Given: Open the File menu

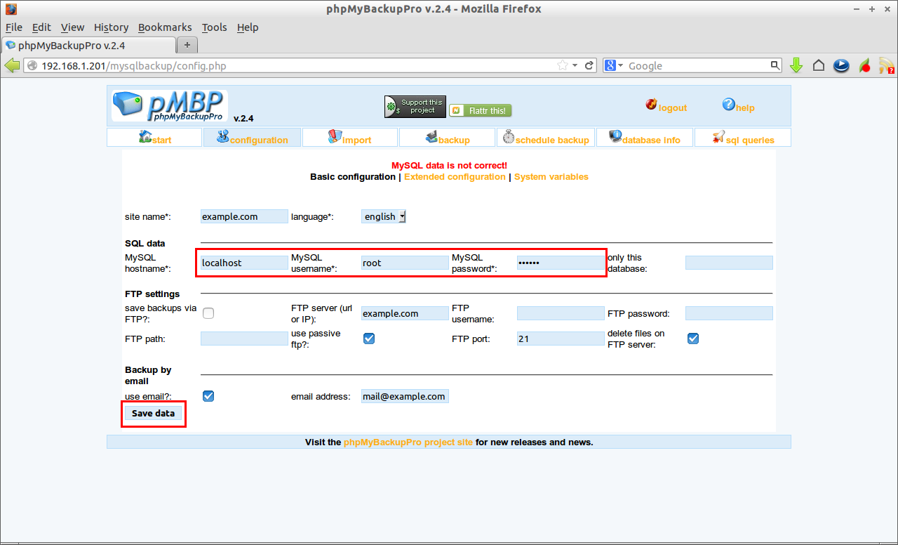Looking at the screenshot, I should point(14,27).
